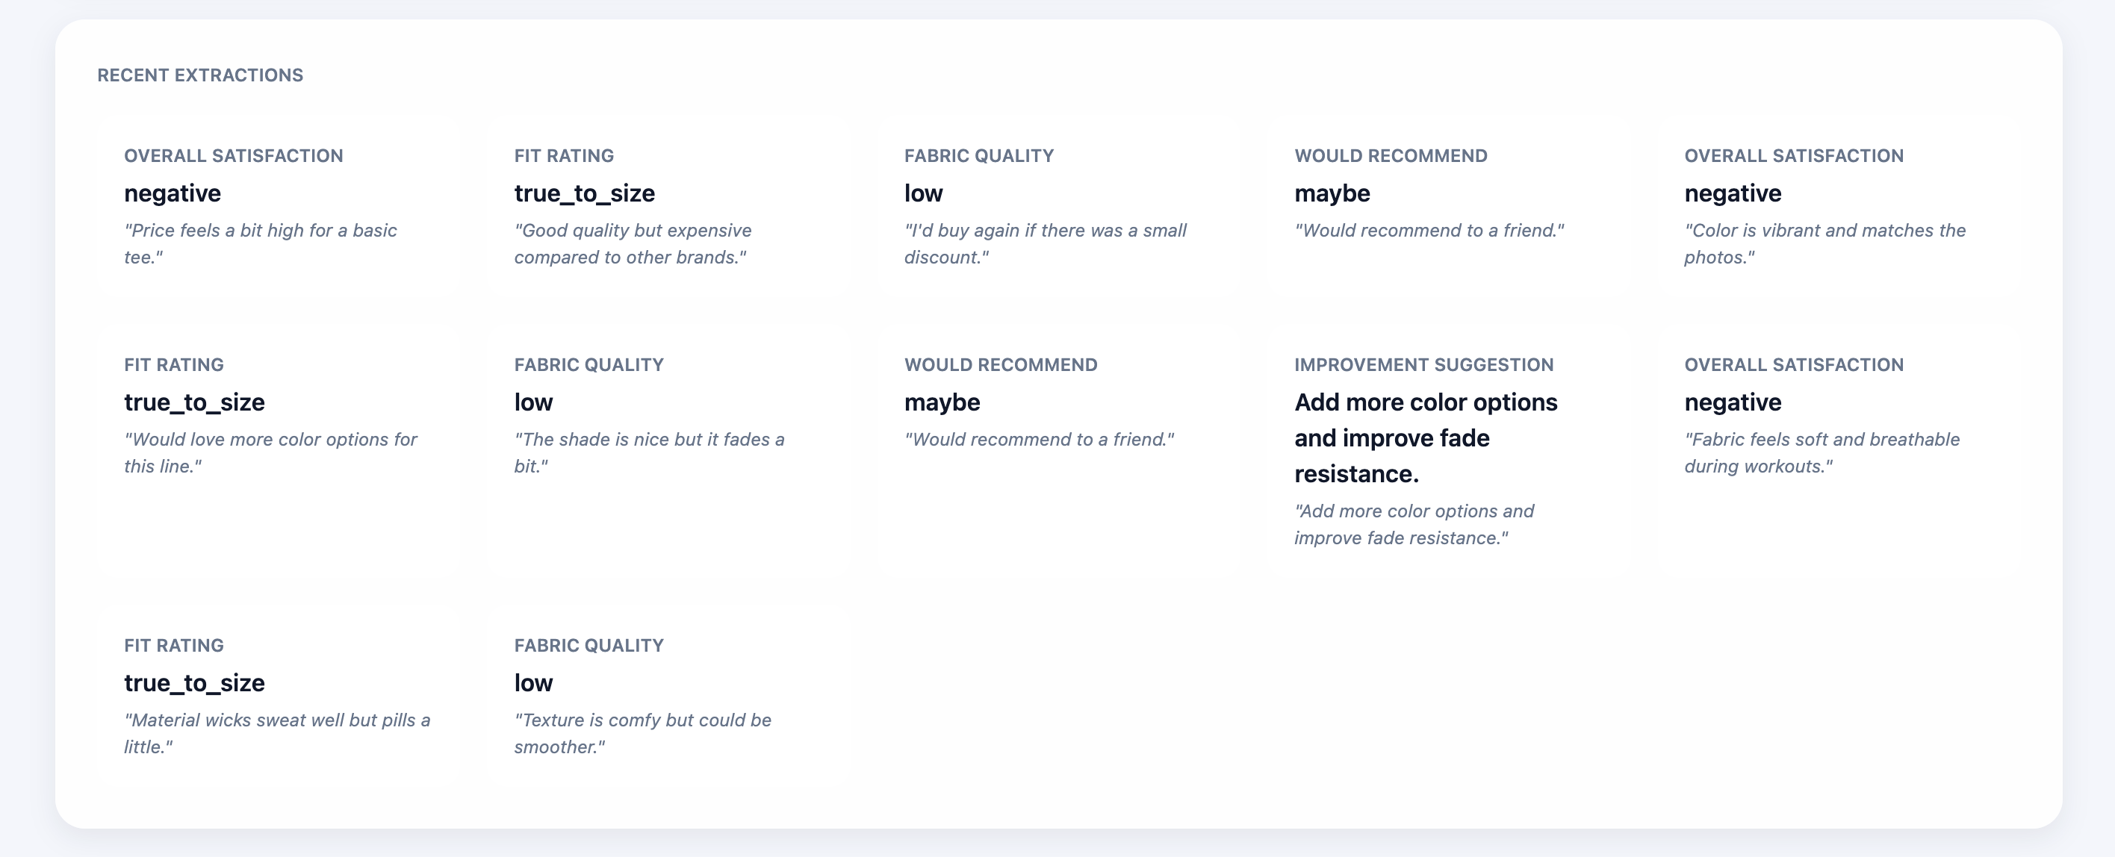This screenshot has height=857, width=2115.
Task: Open the "Good quality but expensive" quote card
Action: click(x=633, y=244)
